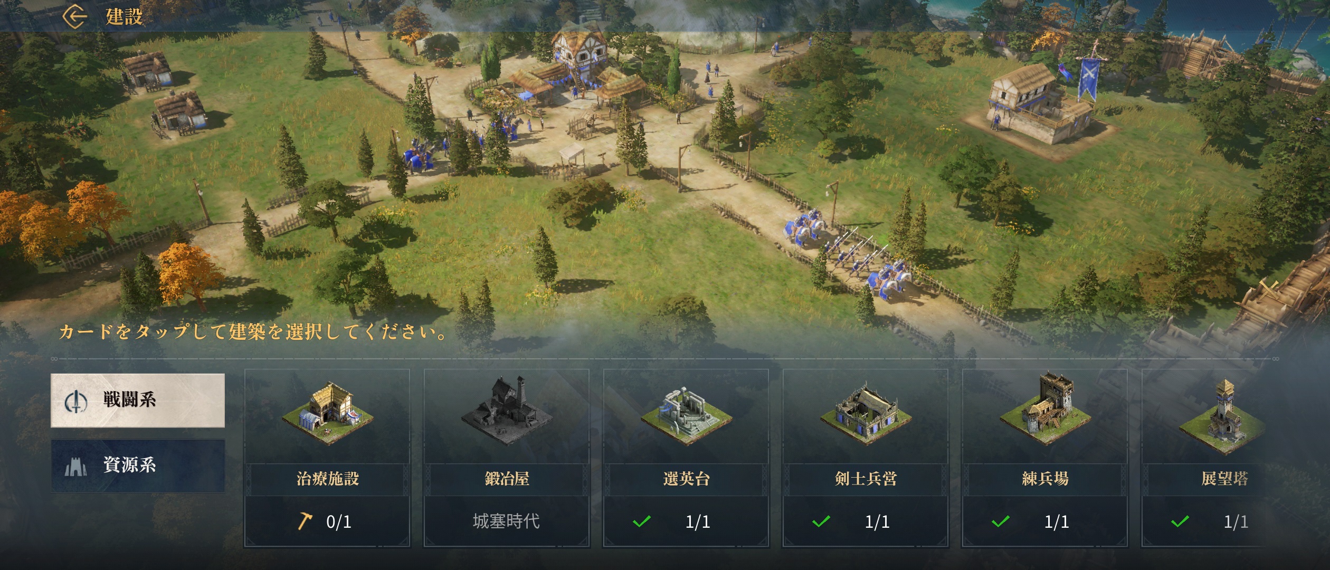Click the green checkmark on the 選英台 card
Image resolution: width=1330 pixels, height=570 pixels.
pyautogui.click(x=641, y=521)
